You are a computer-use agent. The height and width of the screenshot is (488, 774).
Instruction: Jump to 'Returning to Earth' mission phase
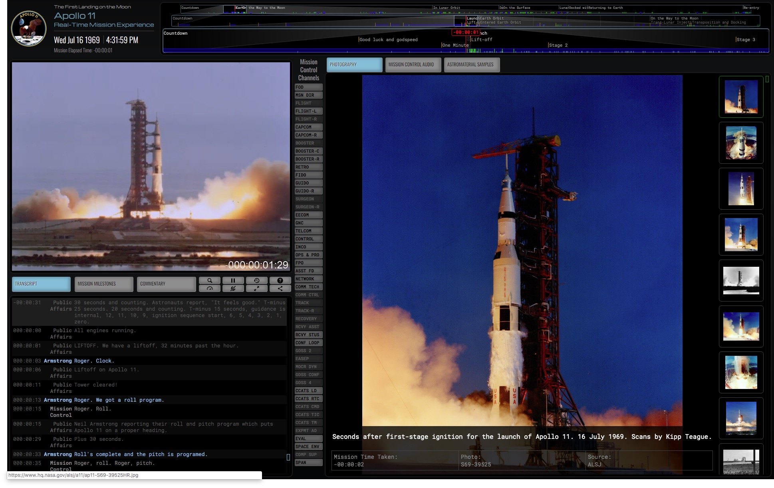point(605,8)
